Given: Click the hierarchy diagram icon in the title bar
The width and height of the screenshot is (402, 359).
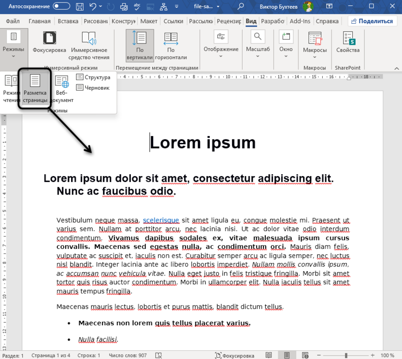Looking at the screenshot, I should (x=163, y=6).
